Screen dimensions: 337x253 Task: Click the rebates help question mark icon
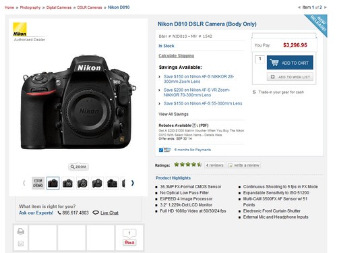coord(193,125)
